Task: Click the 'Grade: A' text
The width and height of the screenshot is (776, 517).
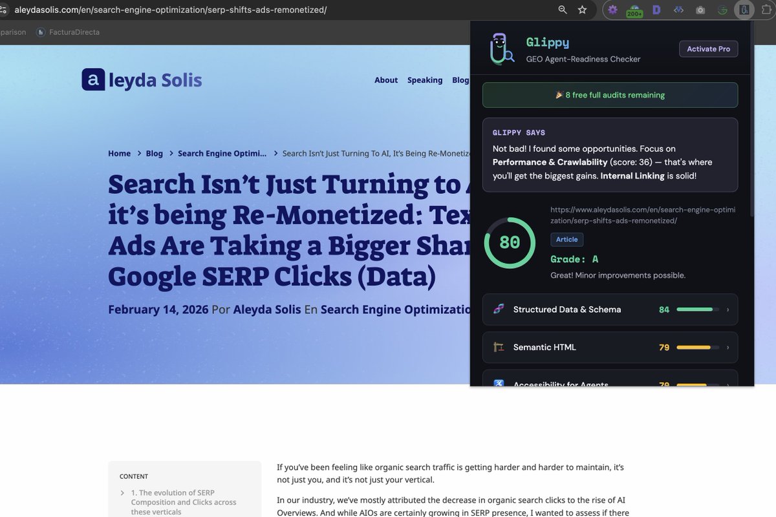Action: click(574, 259)
